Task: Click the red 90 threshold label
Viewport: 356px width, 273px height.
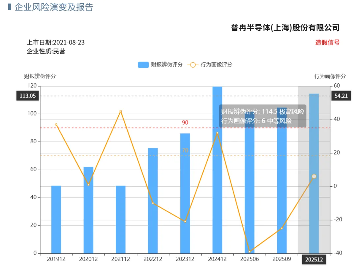Action: [185, 123]
